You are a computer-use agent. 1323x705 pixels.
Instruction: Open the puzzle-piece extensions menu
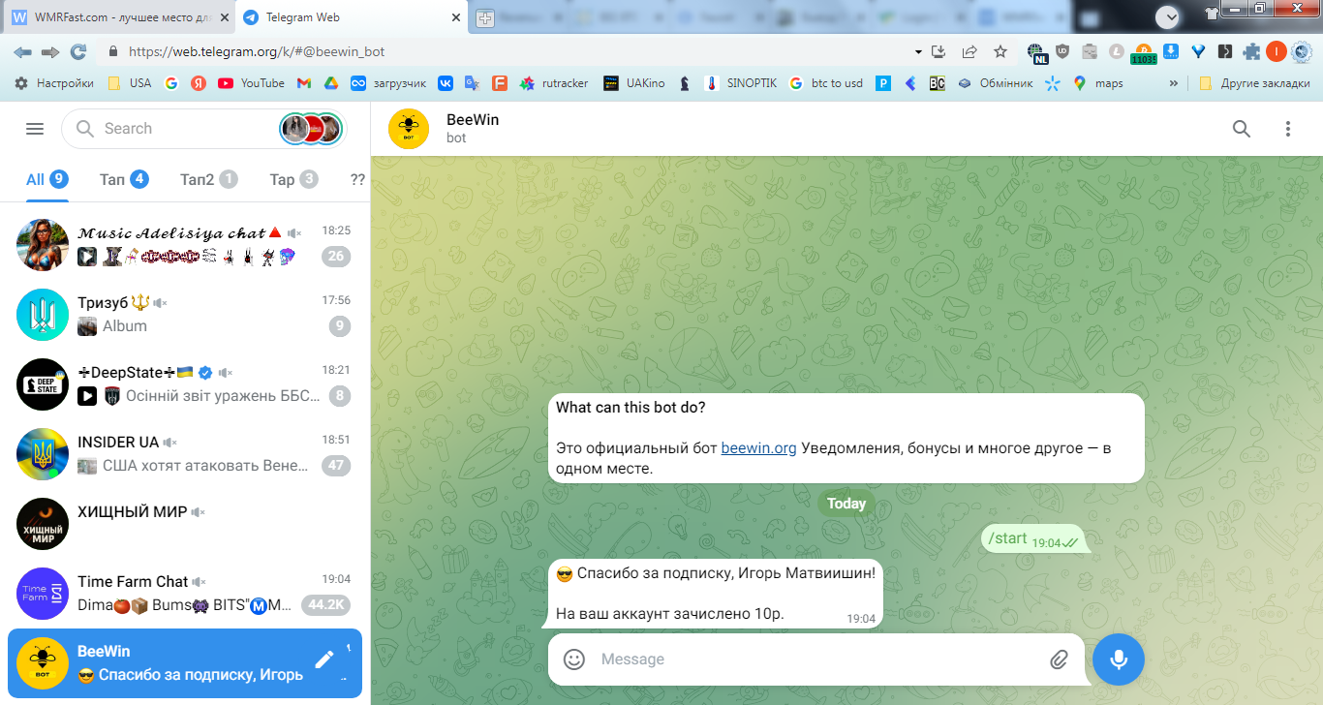pyautogui.click(x=1252, y=51)
